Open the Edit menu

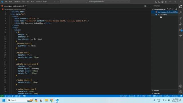11,2
